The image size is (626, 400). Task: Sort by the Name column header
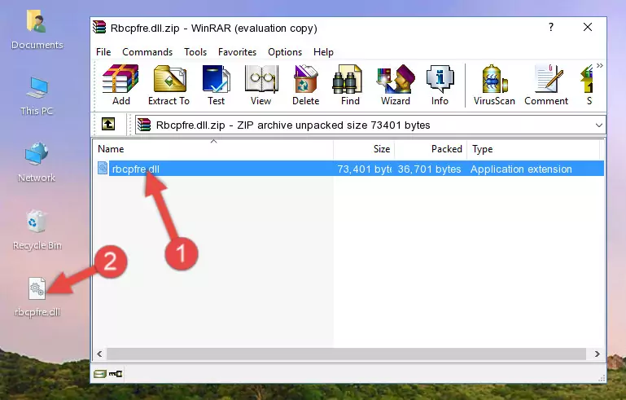pyautogui.click(x=213, y=149)
